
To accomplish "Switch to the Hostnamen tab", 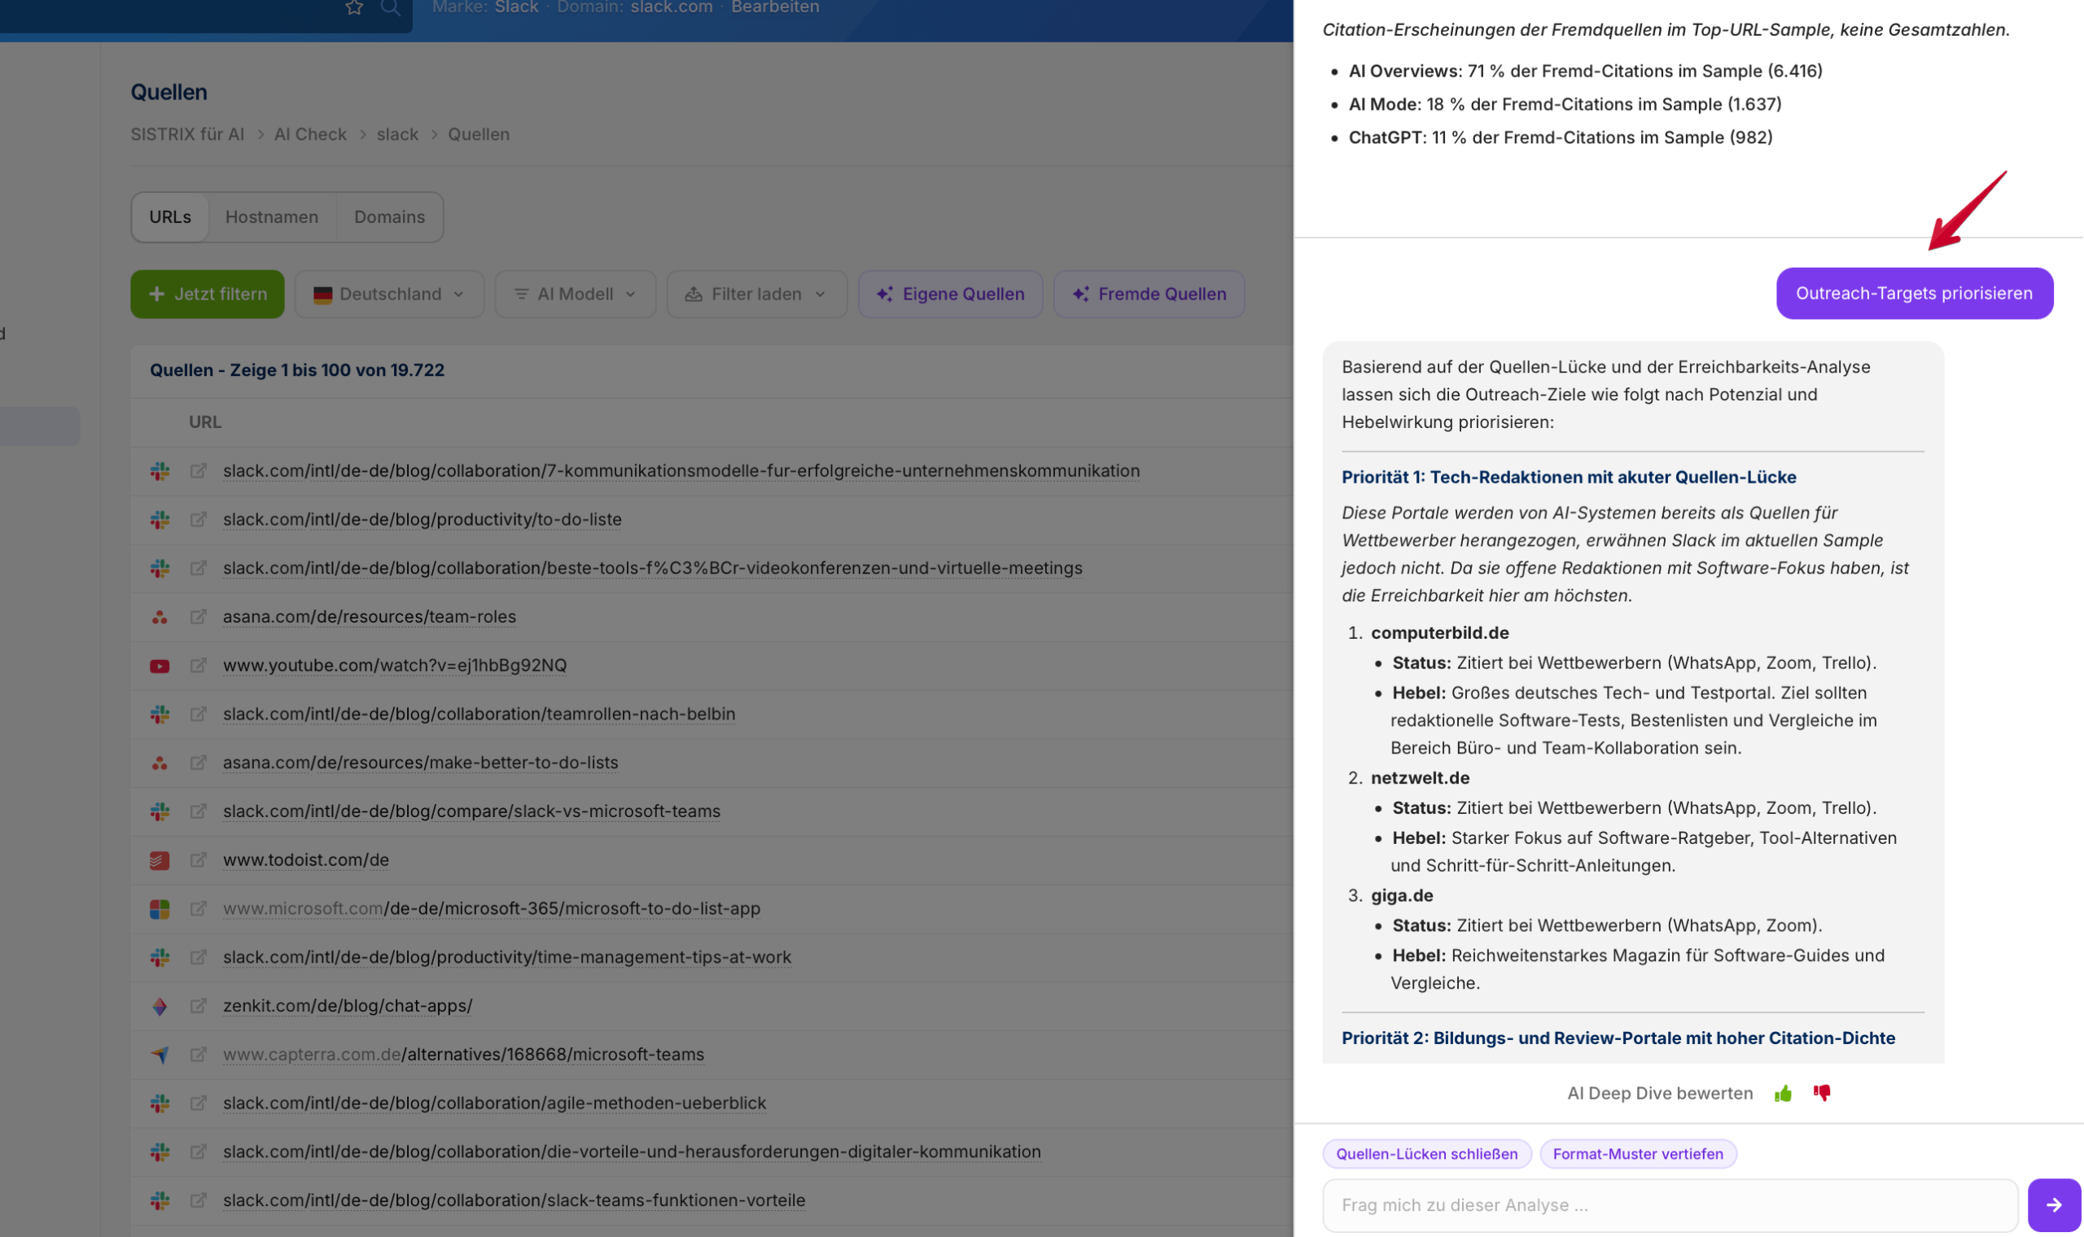I will click(x=272, y=216).
